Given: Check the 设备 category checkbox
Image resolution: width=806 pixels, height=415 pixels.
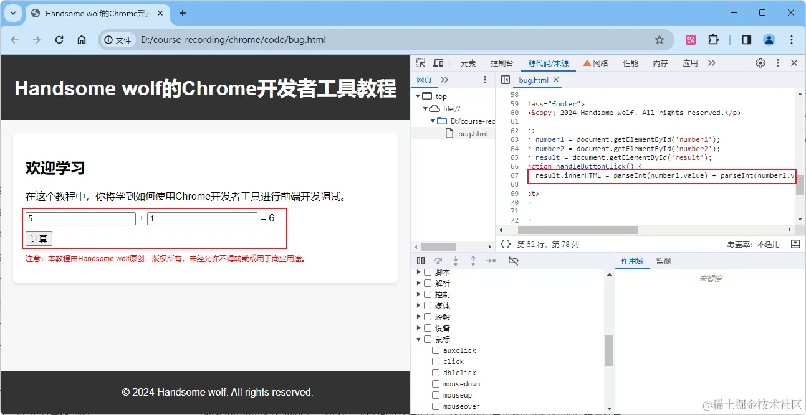Looking at the screenshot, I should [x=428, y=328].
